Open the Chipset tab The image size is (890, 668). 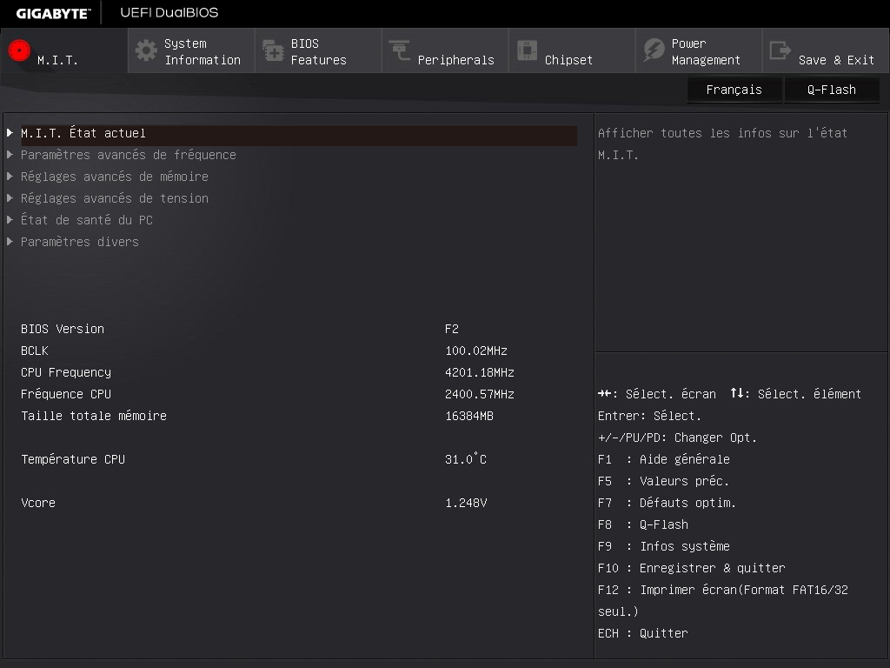(568, 59)
